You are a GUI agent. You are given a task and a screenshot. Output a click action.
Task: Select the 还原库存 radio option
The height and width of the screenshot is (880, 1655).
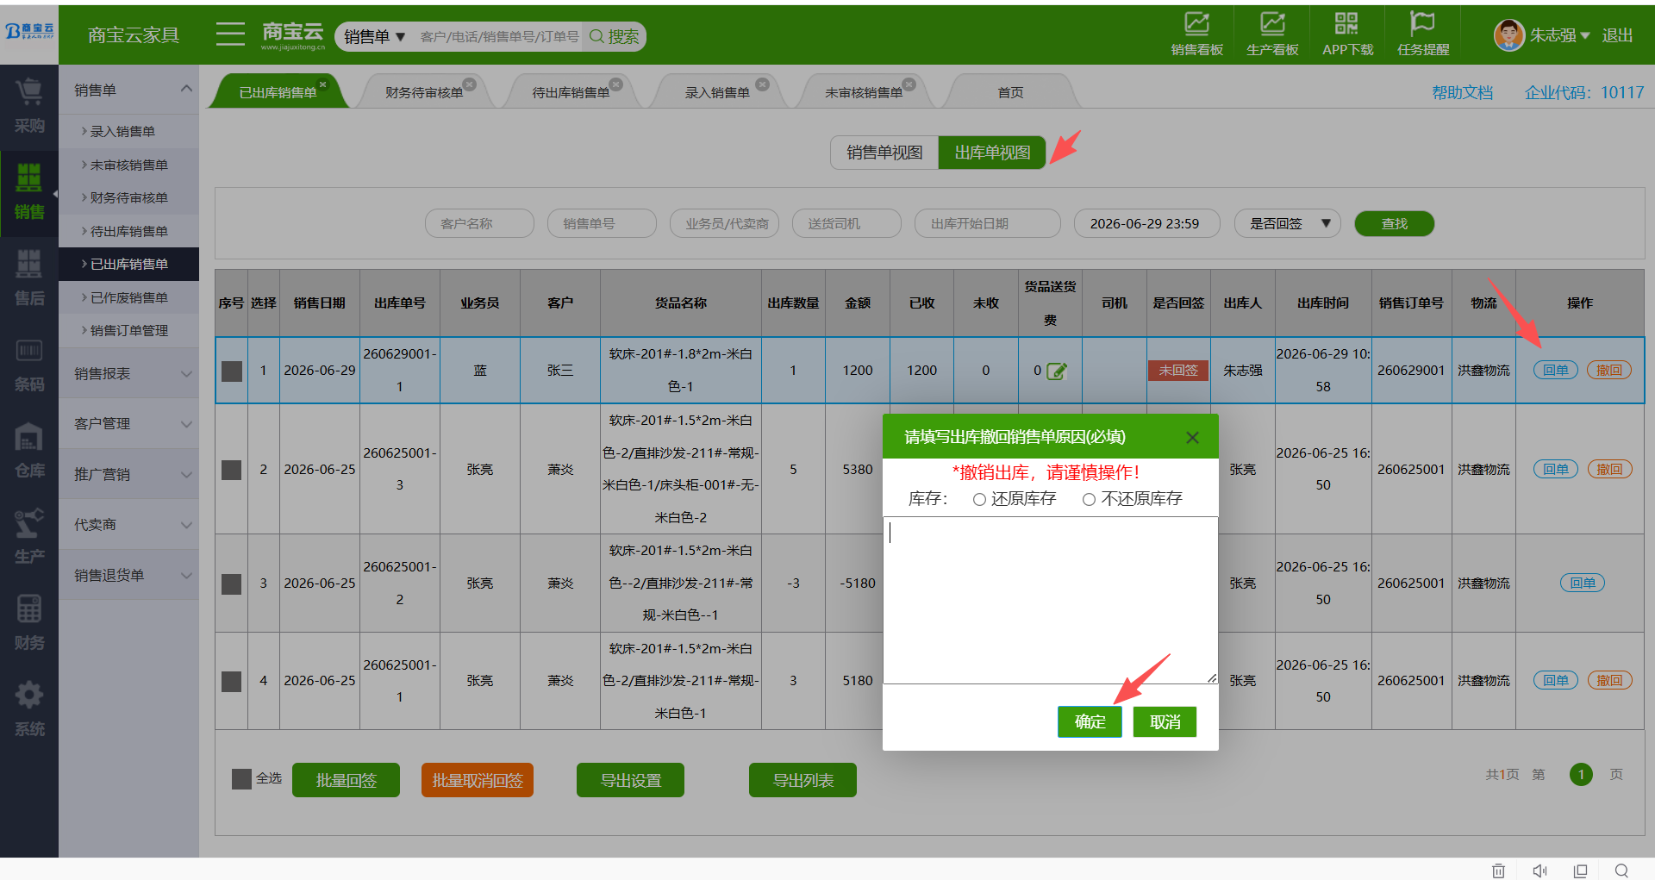[x=979, y=500]
